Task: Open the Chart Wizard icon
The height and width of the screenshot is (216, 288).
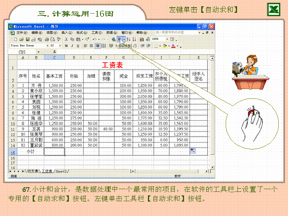Action: [142, 39]
